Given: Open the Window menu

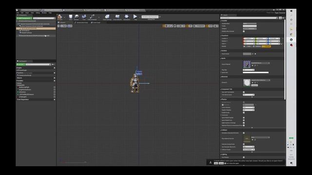Looking at the screenshot, I should 44,13.
